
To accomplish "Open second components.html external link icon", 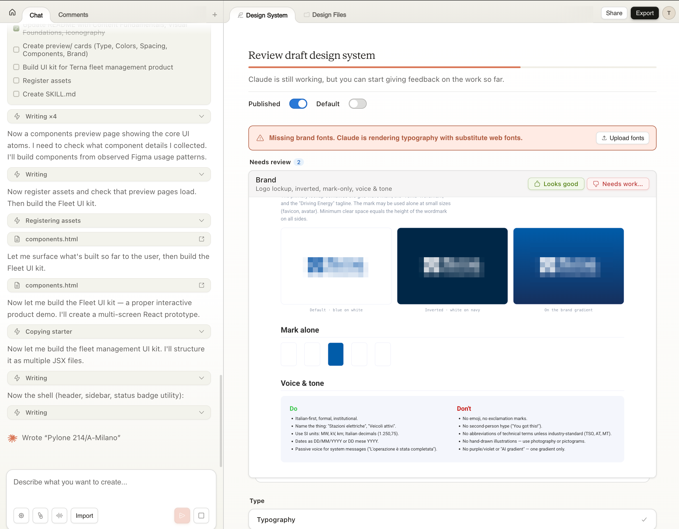I will (202, 285).
